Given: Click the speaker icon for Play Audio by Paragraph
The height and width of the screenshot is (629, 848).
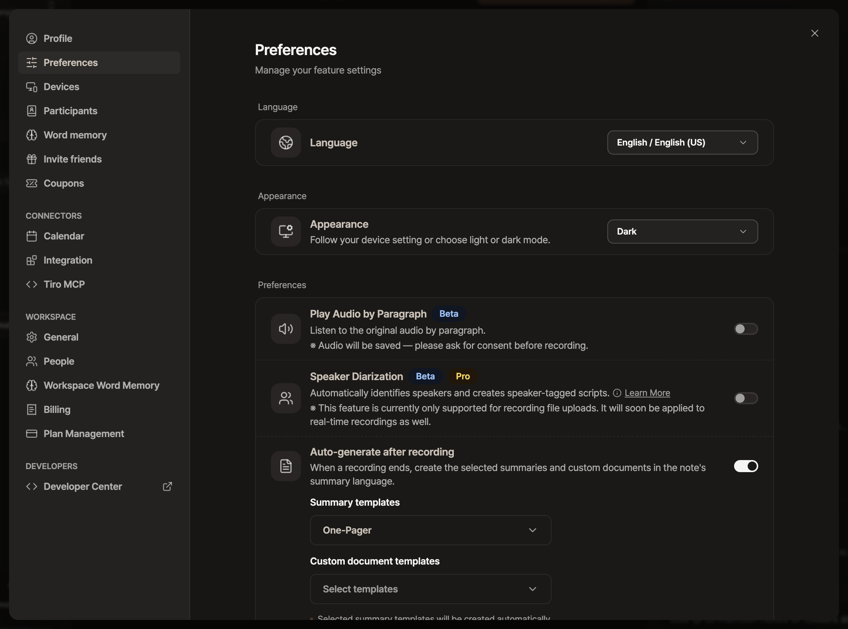Looking at the screenshot, I should [286, 329].
